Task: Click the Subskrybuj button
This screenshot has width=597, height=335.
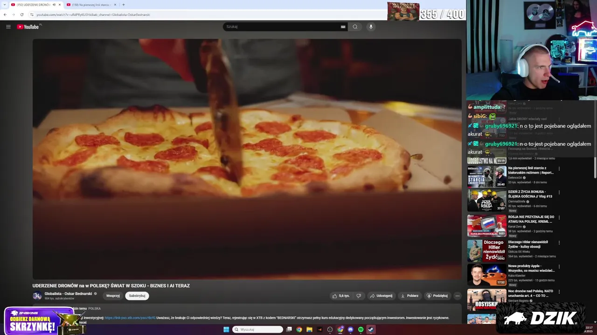Action: (x=137, y=295)
